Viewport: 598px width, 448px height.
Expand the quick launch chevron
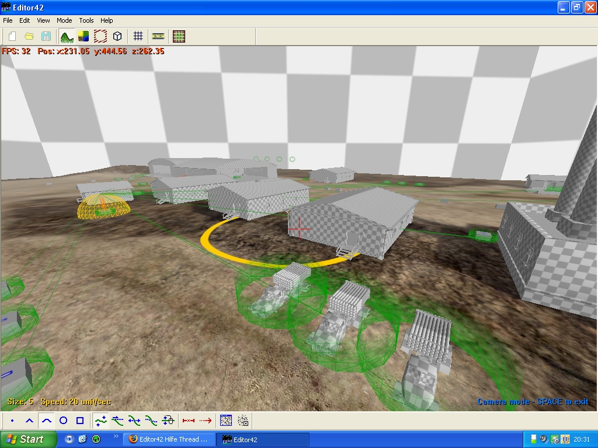pos(116,436)
